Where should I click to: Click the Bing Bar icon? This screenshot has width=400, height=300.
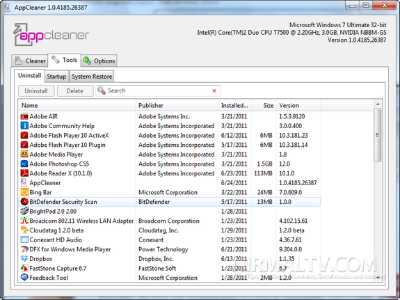[x=24, y=192]
